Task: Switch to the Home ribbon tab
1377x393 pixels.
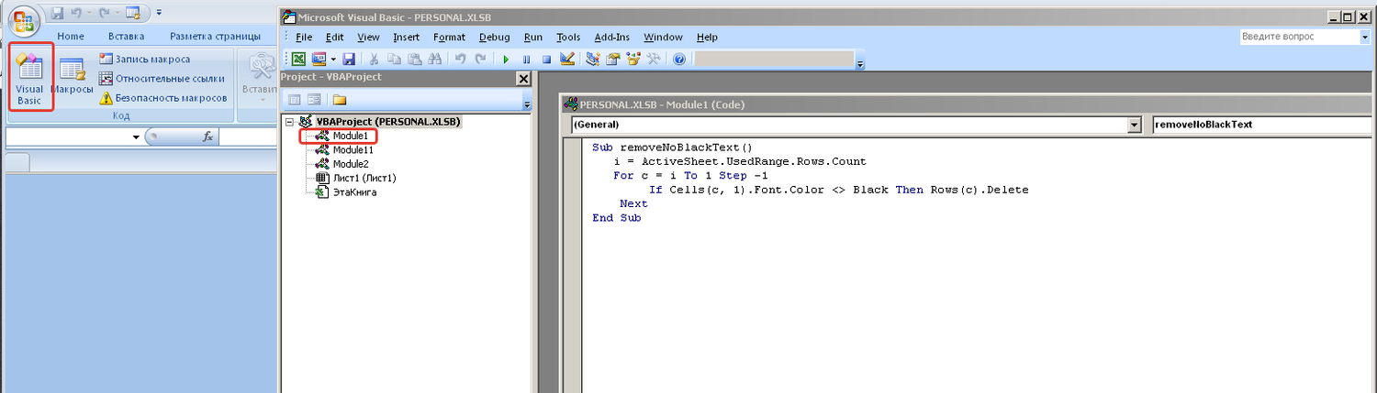Action: click(71, 37)
